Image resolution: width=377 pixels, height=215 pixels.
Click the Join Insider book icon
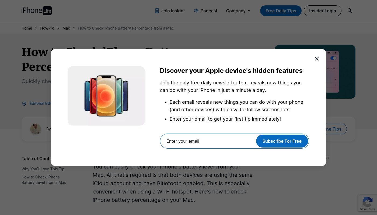point(157,11)
